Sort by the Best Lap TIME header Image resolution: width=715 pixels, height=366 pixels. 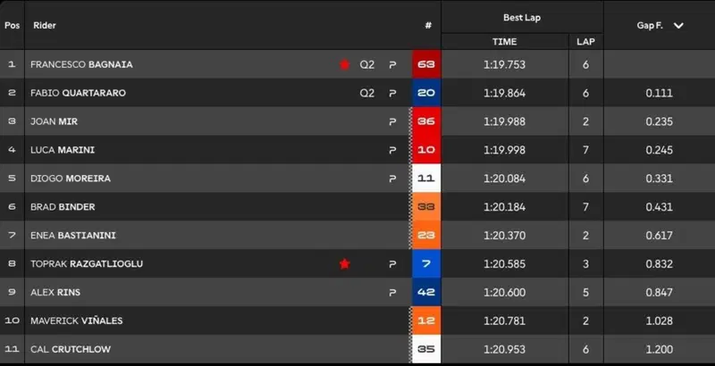(x=504, y=42)
